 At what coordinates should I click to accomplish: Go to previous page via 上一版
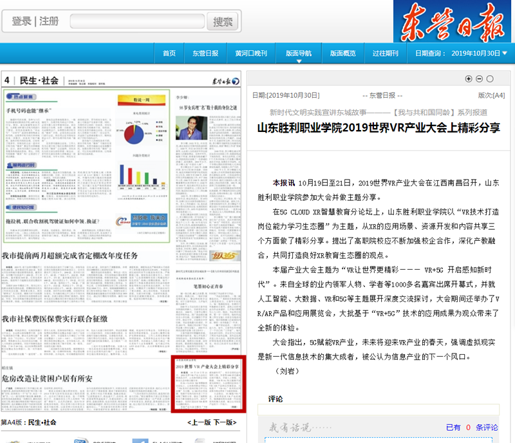199,422
